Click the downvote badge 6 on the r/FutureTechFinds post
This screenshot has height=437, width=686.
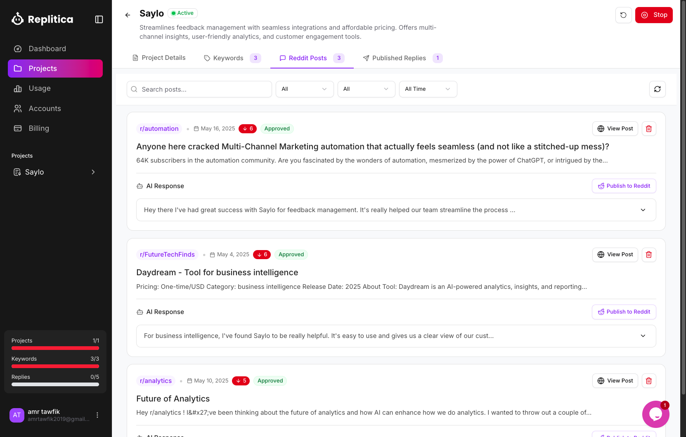[262, 255]
